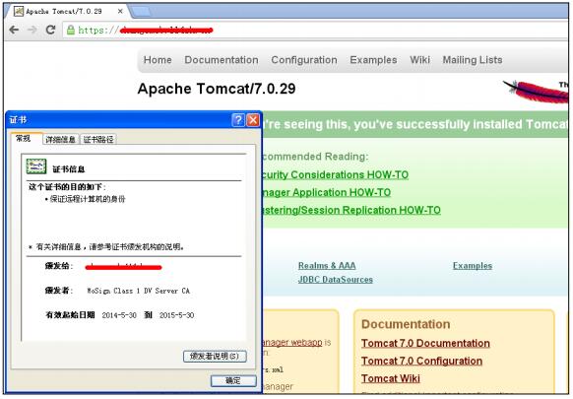Click the green SSL padlock icon

[x=71, y=30]
